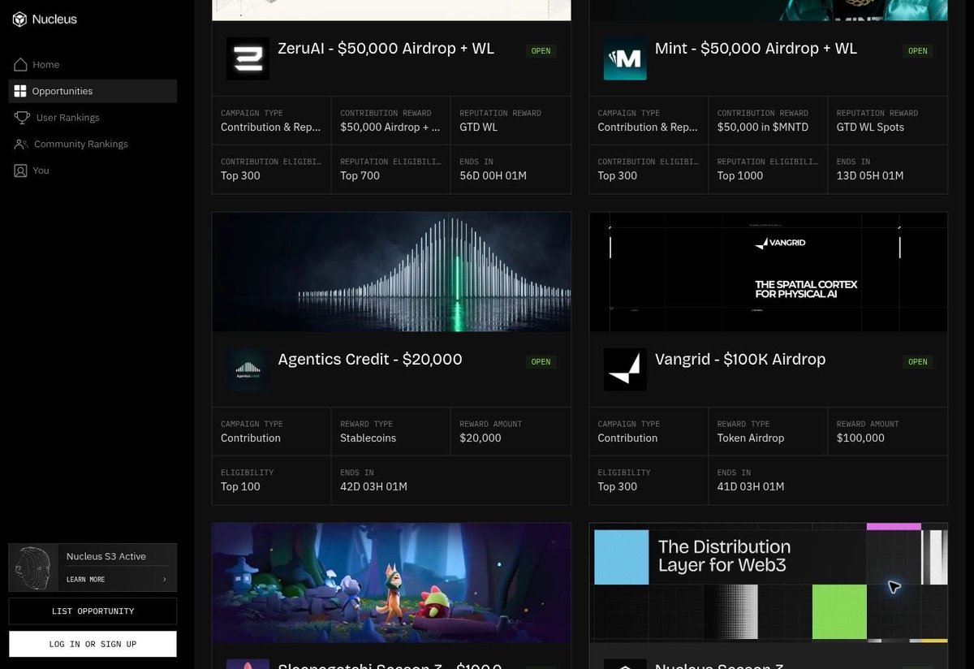The width and height of the screenshot is (974, 669).
Task: Click ZeruAI ends in 56D 00H 01M
Action: pyautogui.click(x=493, y=175)
